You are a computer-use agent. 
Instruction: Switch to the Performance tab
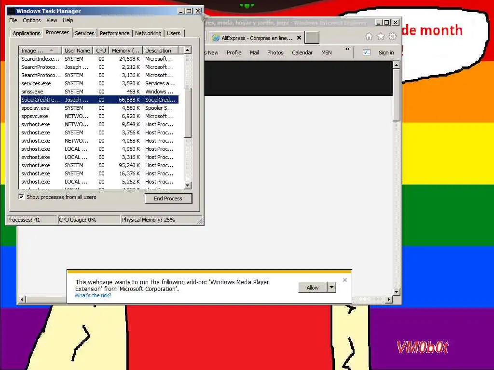115,33
